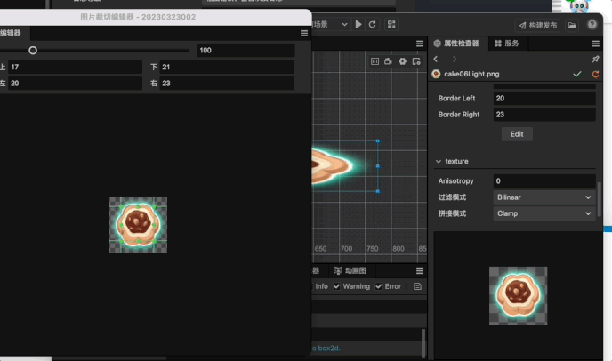Image resolution: width=612 pixels, height=361 pixels.
Task: Open the 拼接模式 Clamp dropdown
Action: (x=544, y=213)
